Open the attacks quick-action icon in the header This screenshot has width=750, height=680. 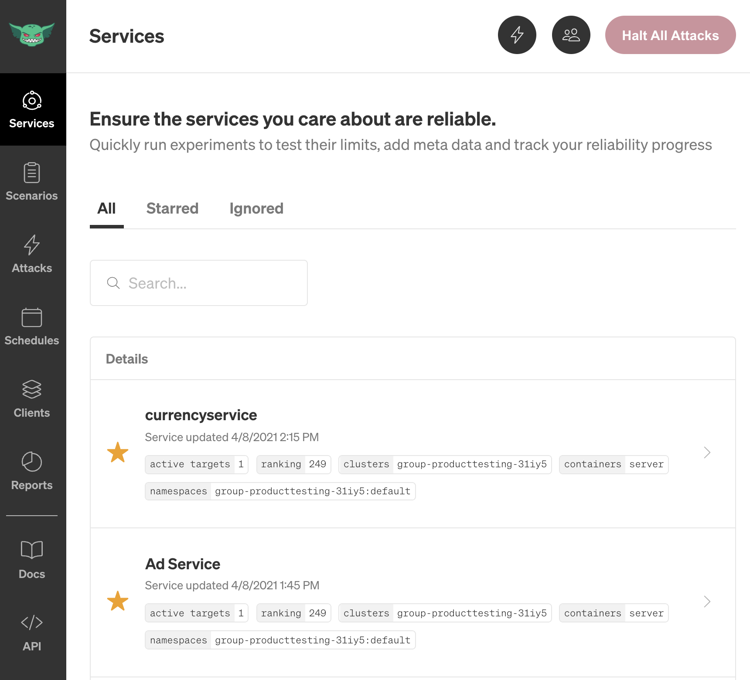[517, 35]
